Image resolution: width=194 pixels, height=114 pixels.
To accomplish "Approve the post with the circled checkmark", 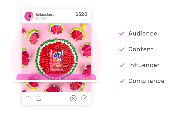I will (x=84, y=98).
